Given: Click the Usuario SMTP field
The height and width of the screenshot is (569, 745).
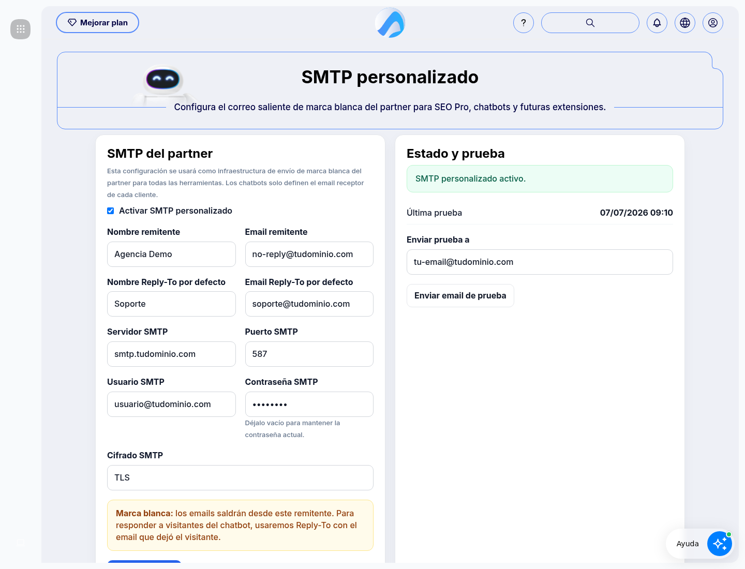Looking at the screenshot, I should coord(171,405).
